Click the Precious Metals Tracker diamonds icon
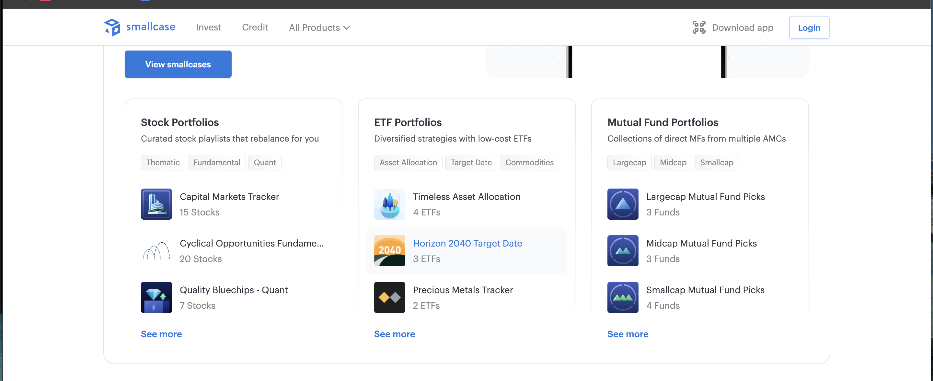The height and width of the screenshot is (381, 933). pos(389,297)
